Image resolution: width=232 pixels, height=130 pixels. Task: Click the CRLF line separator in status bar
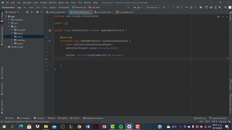[207, 121]
